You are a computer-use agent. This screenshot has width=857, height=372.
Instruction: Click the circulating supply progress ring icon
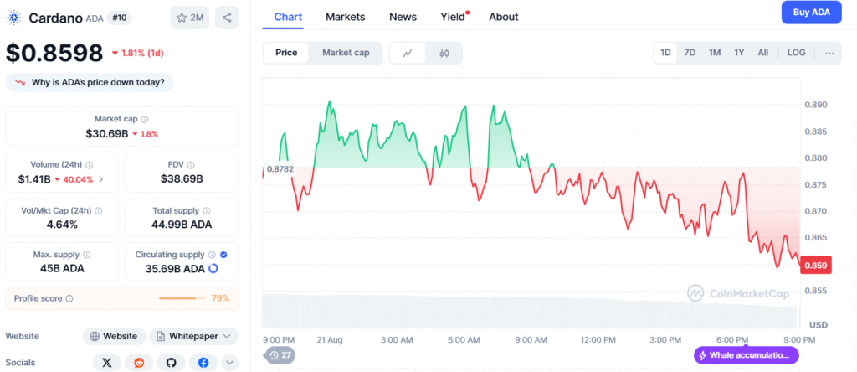pos(213,269)
